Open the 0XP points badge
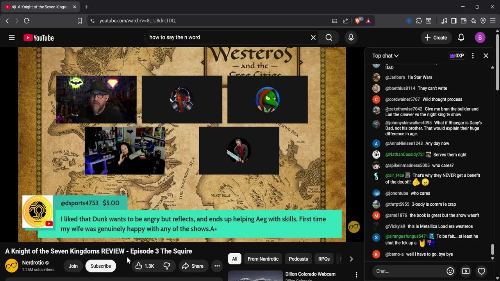500x281 pixels. pos(456,56)
